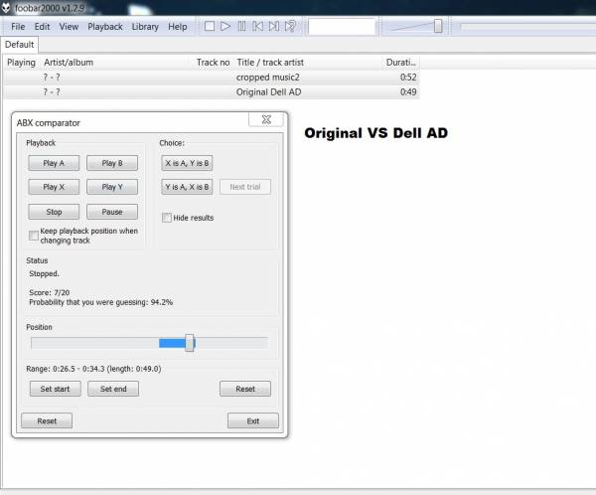
Task: Click the 0:52 duration cell
Action: 408,78
